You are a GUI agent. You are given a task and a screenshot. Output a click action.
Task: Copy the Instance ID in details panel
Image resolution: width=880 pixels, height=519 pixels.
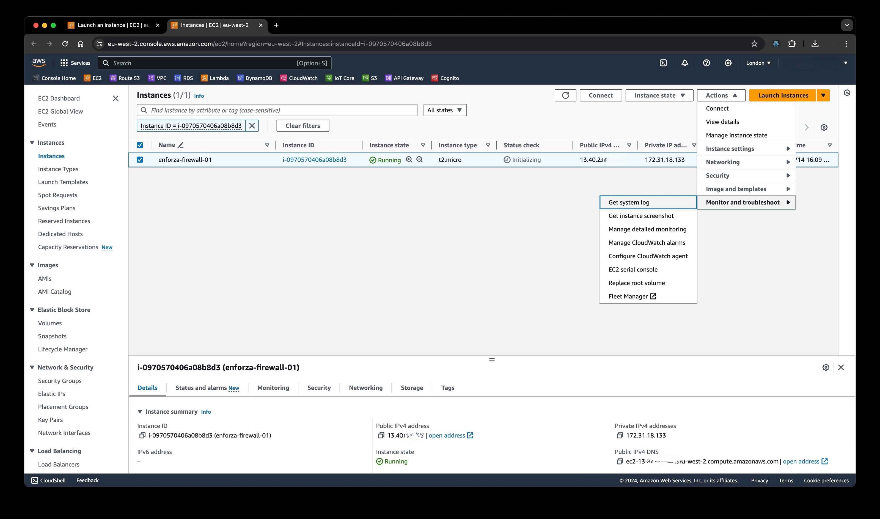(x=142, y=435)
